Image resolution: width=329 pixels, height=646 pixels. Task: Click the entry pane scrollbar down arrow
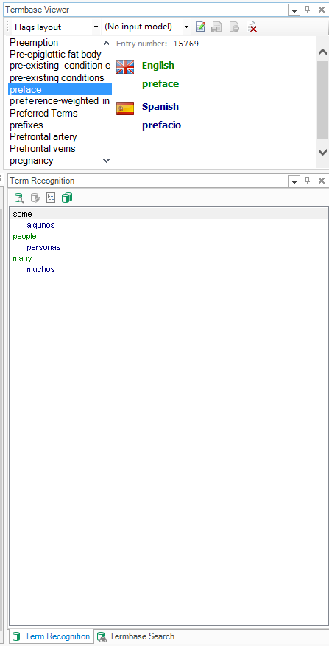(x=323, y=152)
